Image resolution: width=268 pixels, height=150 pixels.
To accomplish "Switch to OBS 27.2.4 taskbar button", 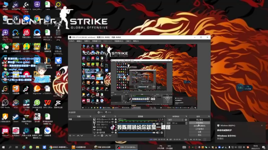I will pyautogui.click(x=127, y=147).
